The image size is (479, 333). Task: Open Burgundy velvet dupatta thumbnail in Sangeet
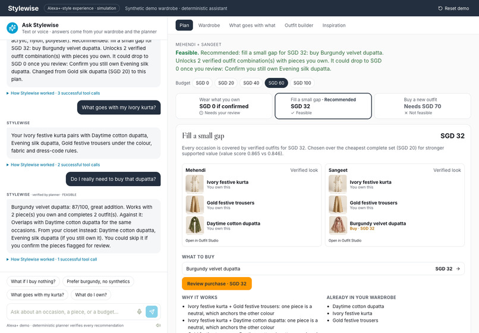338,225
